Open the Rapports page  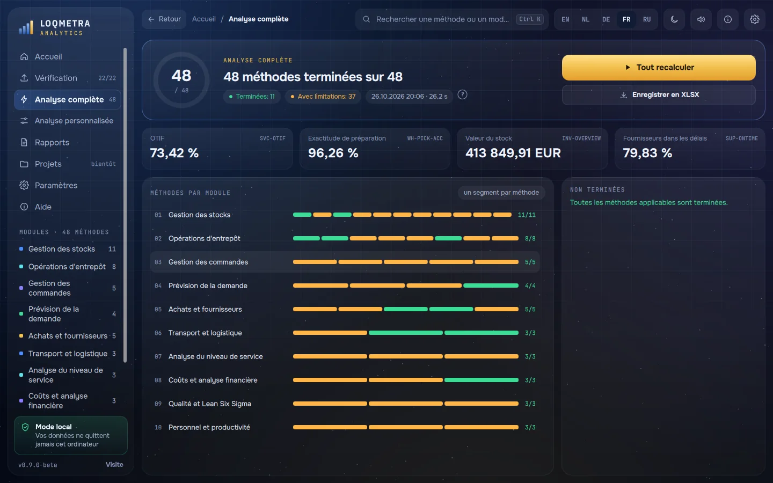pyautogui.click(x=68, y=142)
